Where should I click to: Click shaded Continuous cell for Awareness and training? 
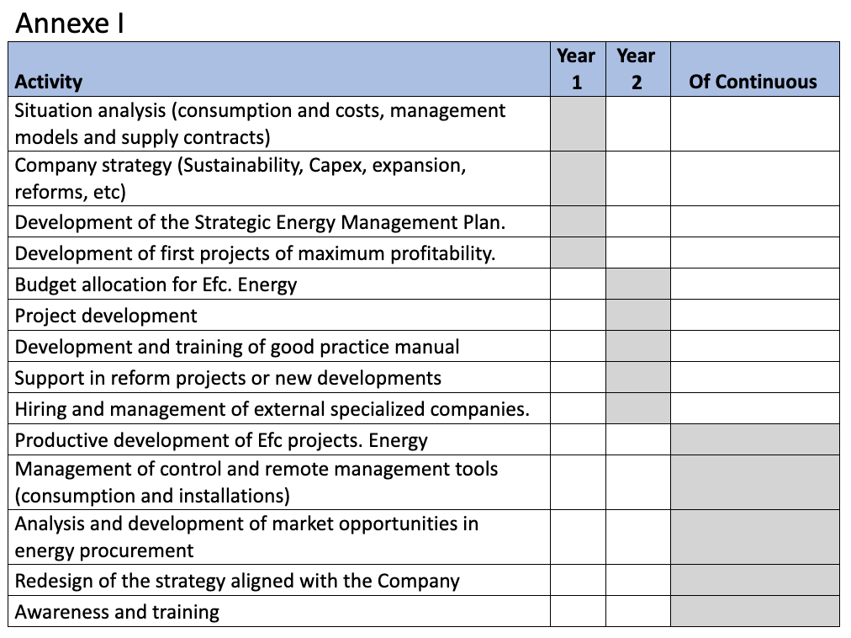coord(755,611)
